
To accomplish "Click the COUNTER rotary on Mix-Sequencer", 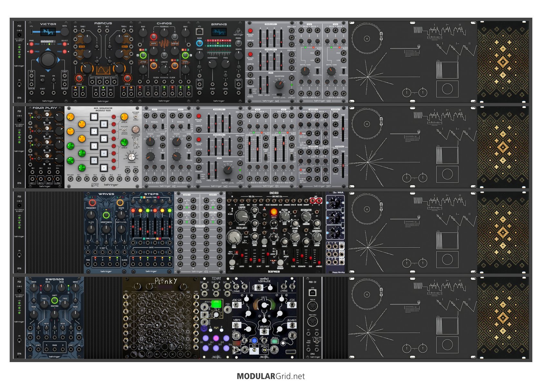I will click(131, 157).
